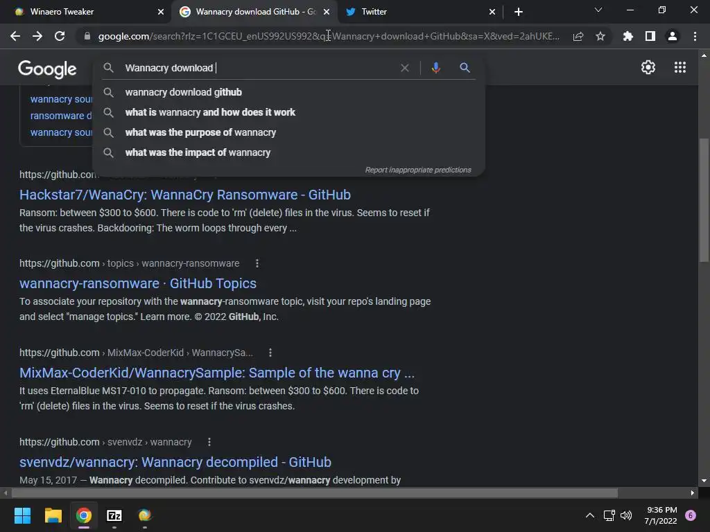Open options for wannacry-ransomware topics result
710x532 pixels.
tap(257, 263)
